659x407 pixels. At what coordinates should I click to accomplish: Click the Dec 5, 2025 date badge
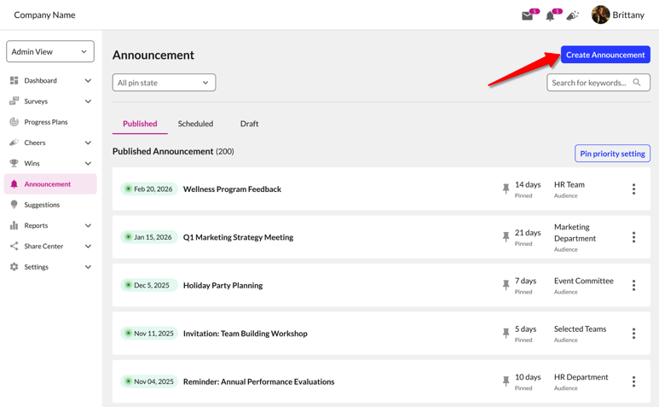[148, 285]
